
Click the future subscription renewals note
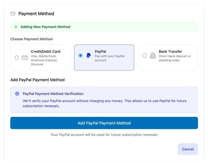[x=104, y=135]
